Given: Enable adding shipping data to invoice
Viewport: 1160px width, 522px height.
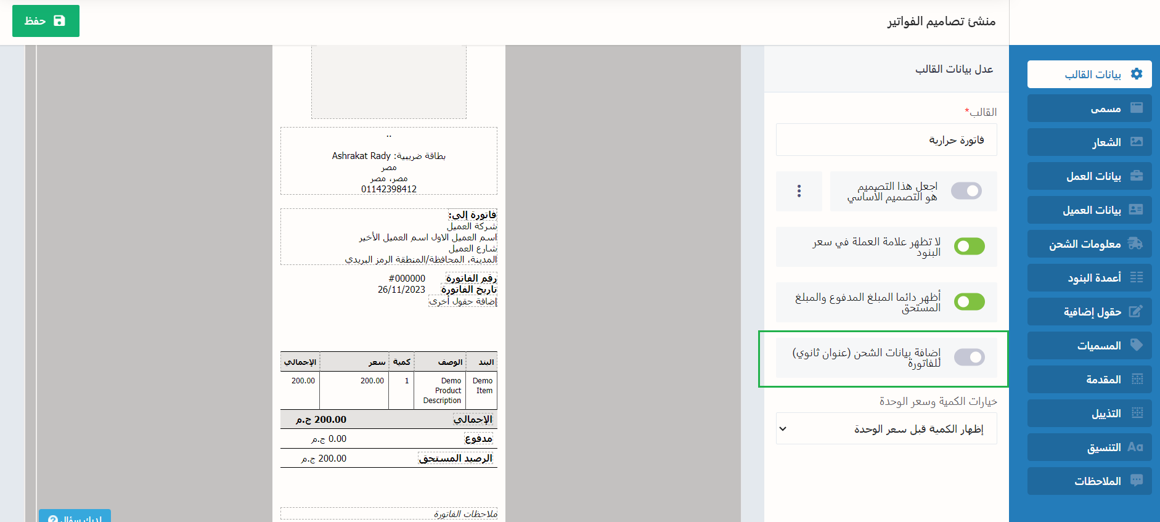Looking at the screenshot, I should (x=969, y=357).
